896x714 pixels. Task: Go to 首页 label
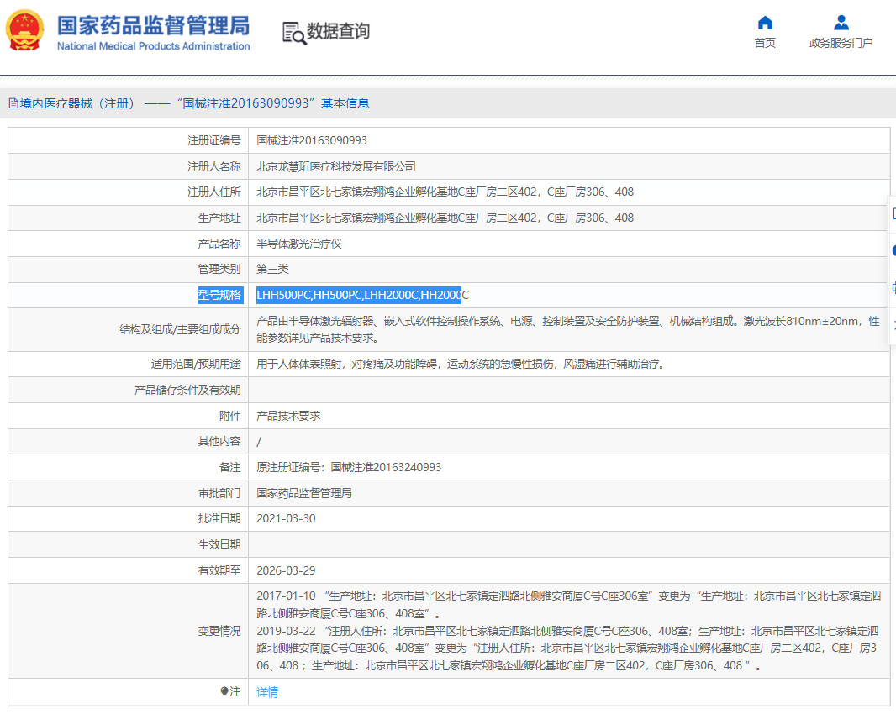[765, 43]
